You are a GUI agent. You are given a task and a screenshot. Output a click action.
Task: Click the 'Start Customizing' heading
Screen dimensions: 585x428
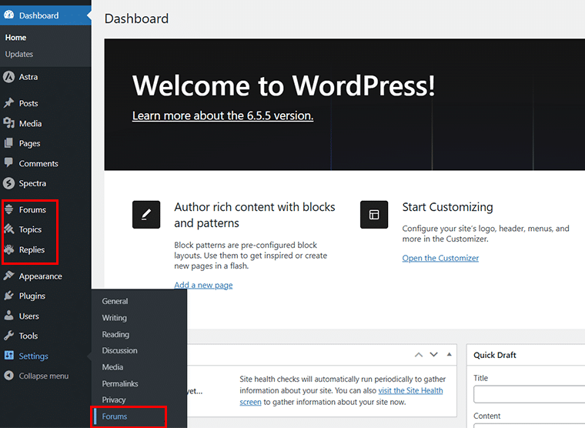tap(447, 207)
